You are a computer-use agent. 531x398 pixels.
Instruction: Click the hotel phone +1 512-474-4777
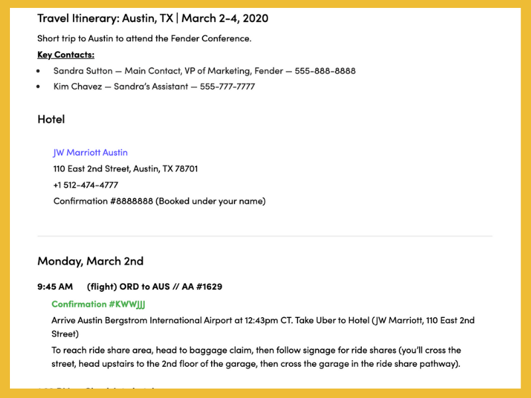pyautogui.click(x=86, y=185)
